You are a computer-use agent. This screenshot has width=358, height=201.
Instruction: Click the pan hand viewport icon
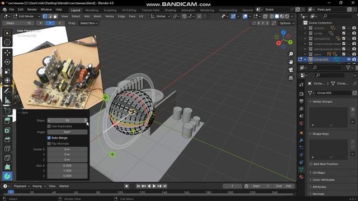[291, 62]
